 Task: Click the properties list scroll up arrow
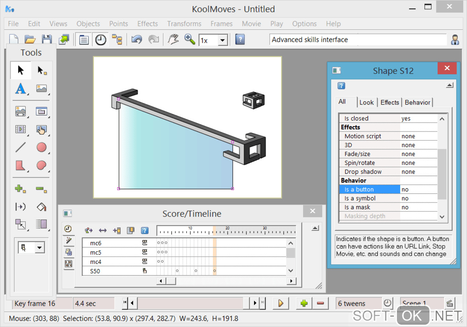(442, 119)
